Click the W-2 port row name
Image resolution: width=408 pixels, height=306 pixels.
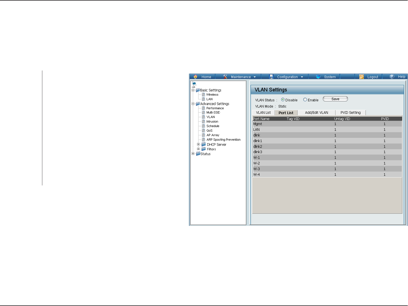[257, 163]
